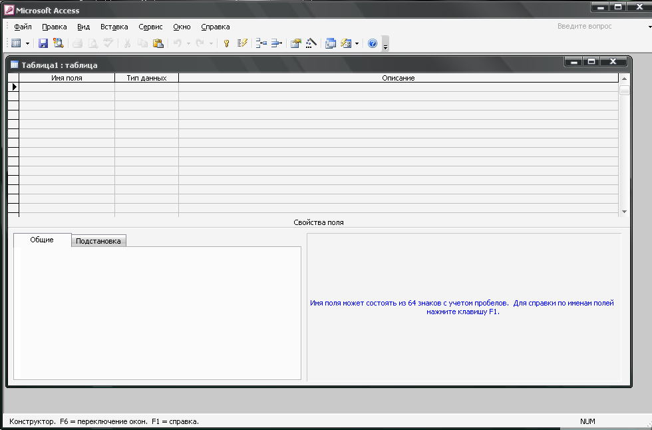Click the Свойства поля label

click(x=319, y=222)
